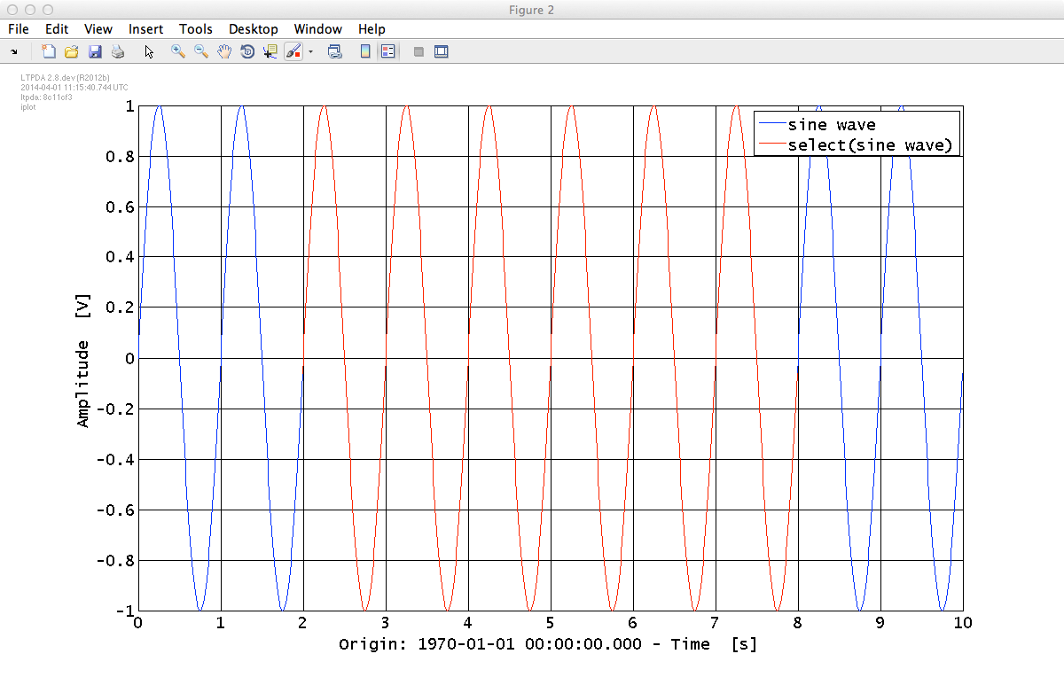Click the x-axis tick label '2'
The height and width of the screenshot is (685, 1064).
[303, 623]
